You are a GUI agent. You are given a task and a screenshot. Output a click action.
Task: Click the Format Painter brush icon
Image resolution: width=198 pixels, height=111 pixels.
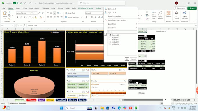[x=10, y=19]
